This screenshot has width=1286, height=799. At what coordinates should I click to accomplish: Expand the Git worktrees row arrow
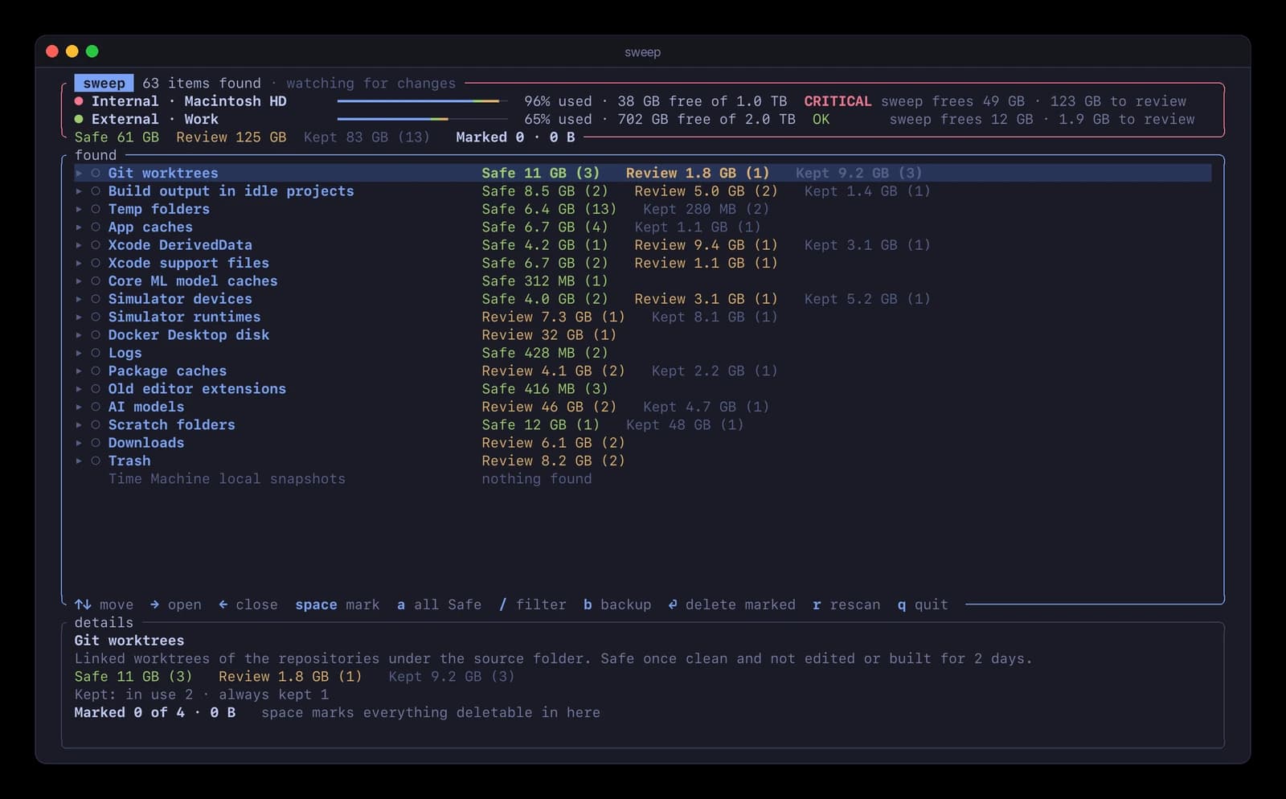(x=79, y=173)
